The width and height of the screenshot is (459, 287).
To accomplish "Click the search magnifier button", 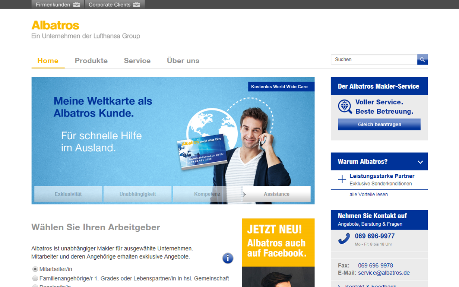I will (422, 60).
